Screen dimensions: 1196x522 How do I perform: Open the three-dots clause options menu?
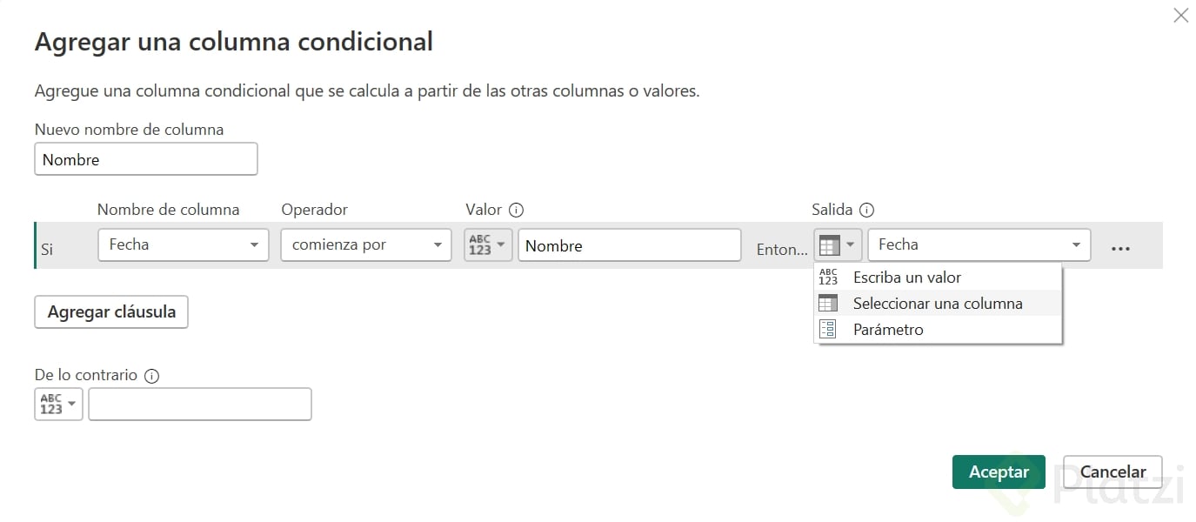(x=1120, y=249)
